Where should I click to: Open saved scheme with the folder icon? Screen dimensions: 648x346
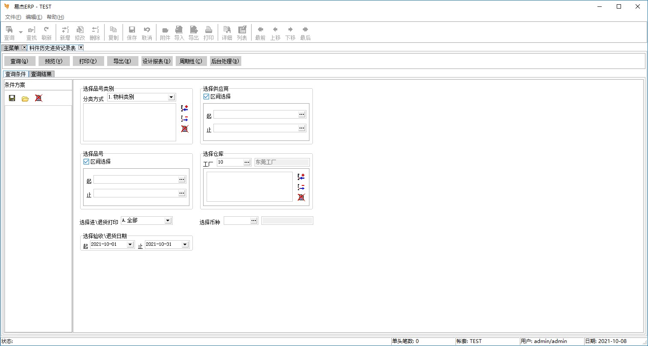pos(25,98)
